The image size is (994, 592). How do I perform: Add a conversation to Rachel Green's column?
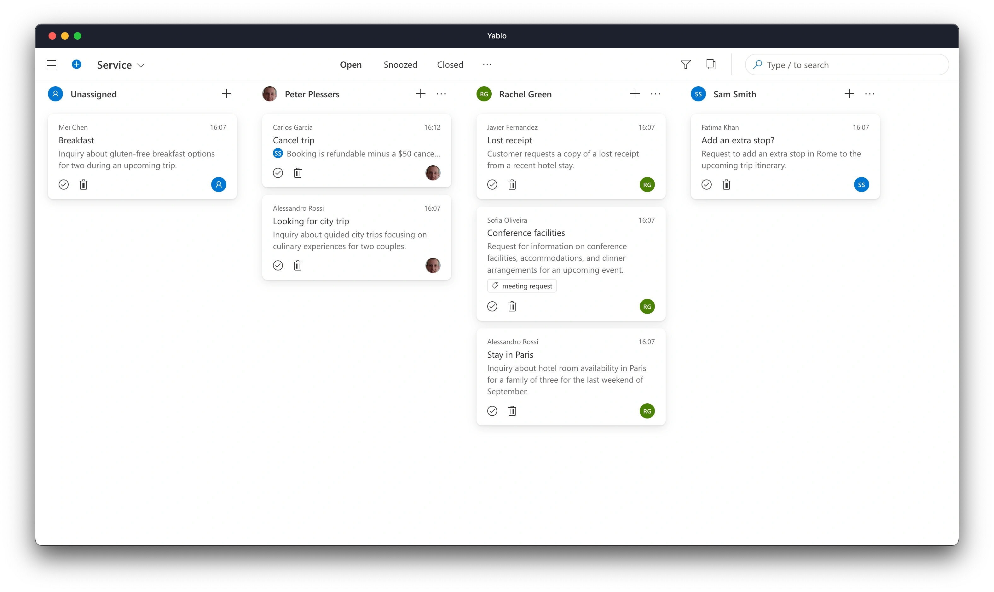[x=635, y=94]
